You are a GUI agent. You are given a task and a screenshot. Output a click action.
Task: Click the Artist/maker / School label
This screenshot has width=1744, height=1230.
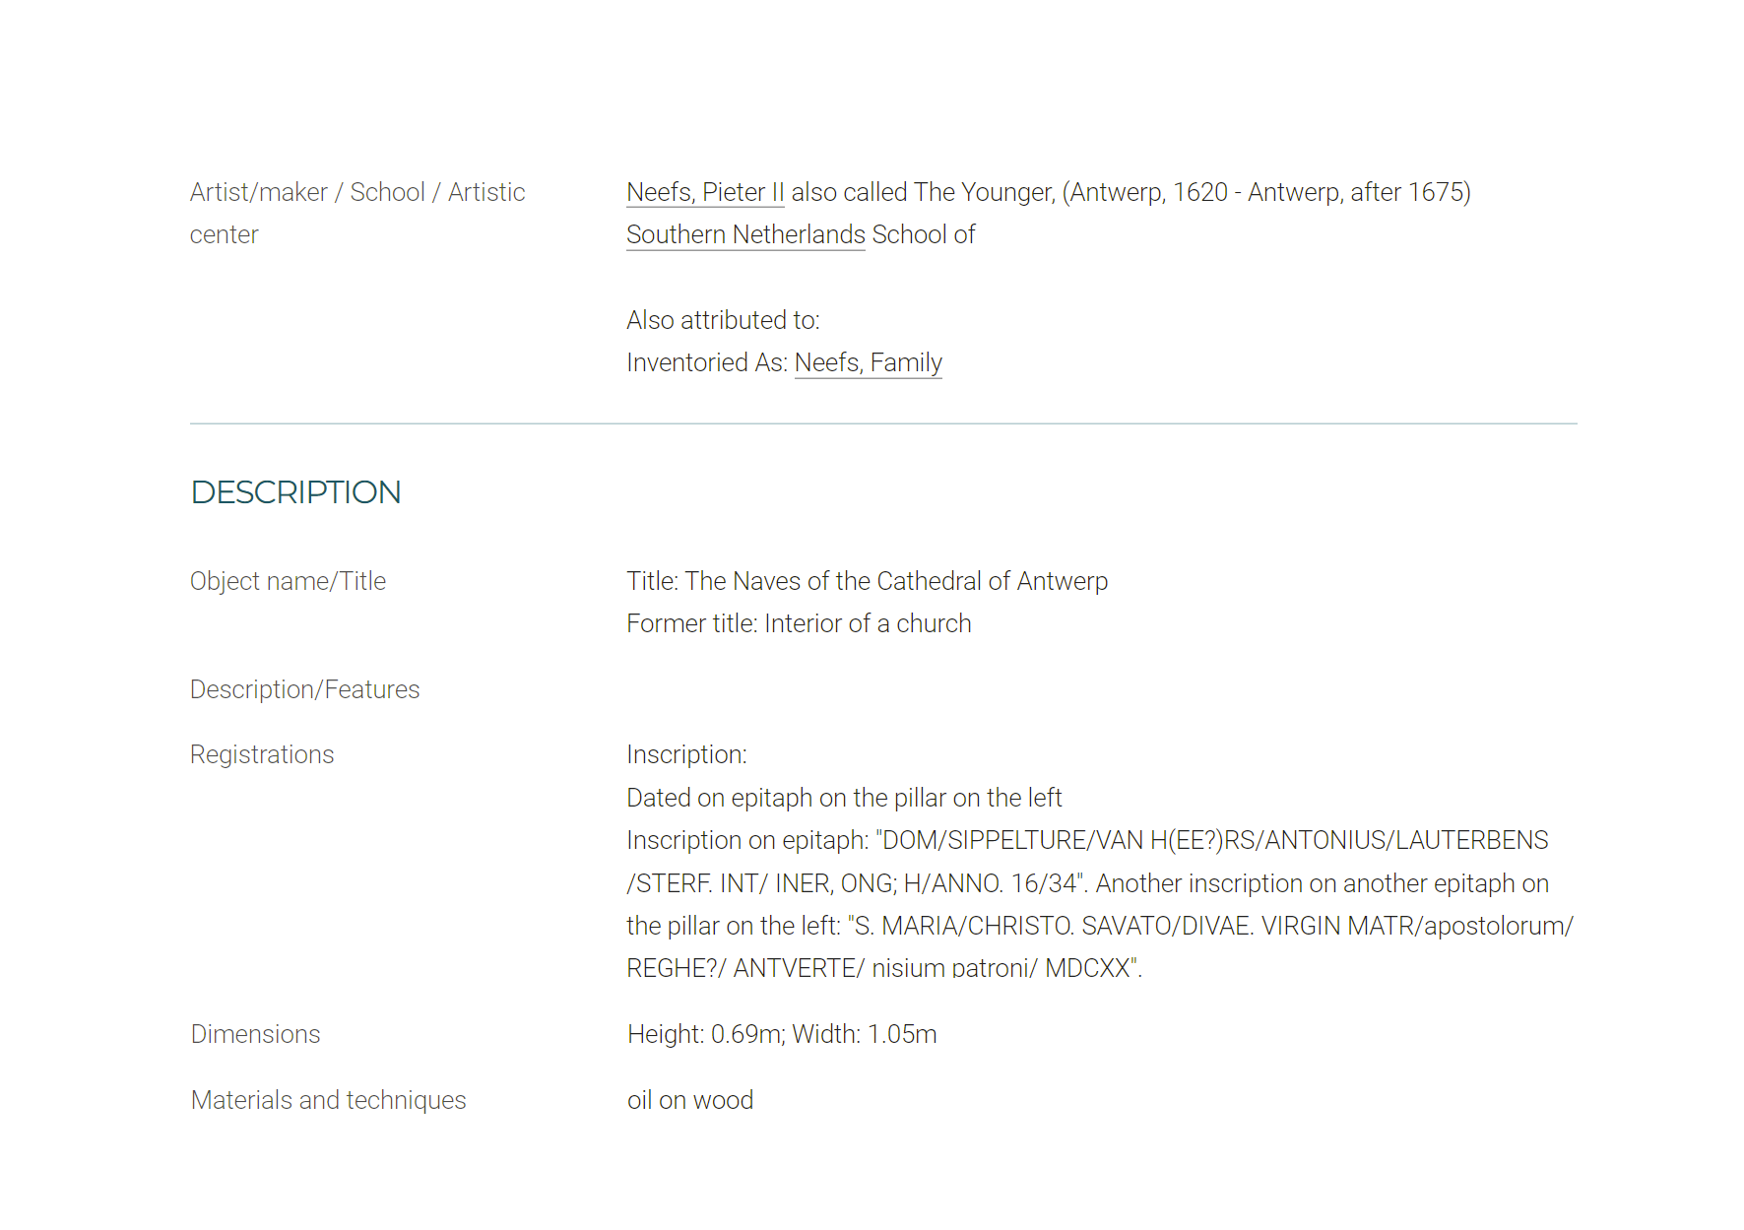(357, 213)
